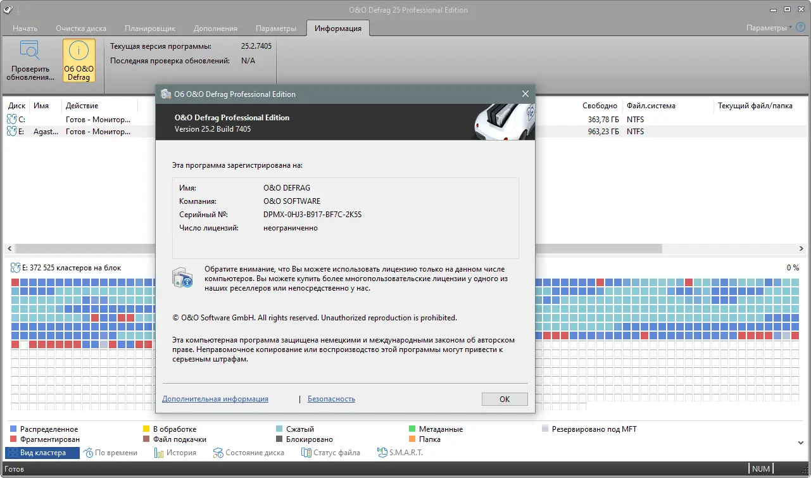Click the license info icon in the dialog

pos(182,278)
